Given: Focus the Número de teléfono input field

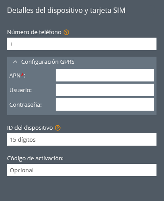Looking at the screenshot, I should coord(82,44).
